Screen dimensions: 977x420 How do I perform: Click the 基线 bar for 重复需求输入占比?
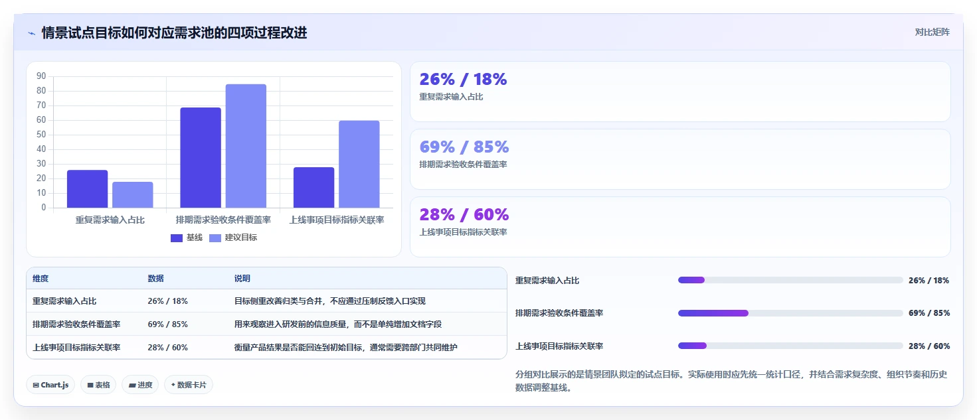click(87, 189)
